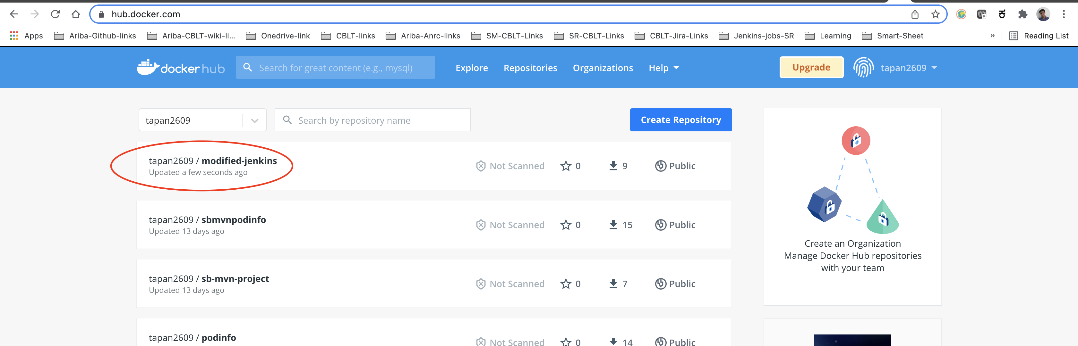The image size is (1078, 346).
Task: Open the browser home page icon
Action: [76, 14]
